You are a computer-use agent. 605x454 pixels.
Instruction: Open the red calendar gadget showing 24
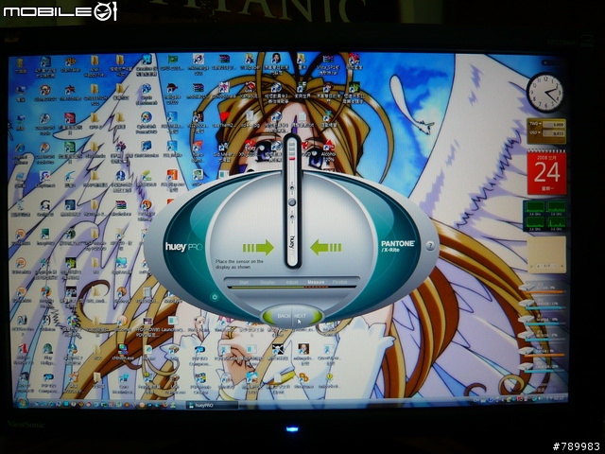(546, 173)
